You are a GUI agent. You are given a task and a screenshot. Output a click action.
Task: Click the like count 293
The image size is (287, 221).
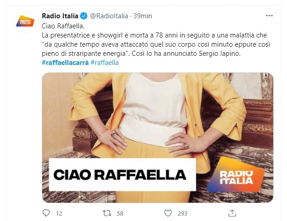click(x=182, y=214)
